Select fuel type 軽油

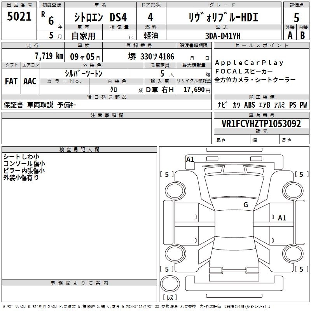pos(151,35)
